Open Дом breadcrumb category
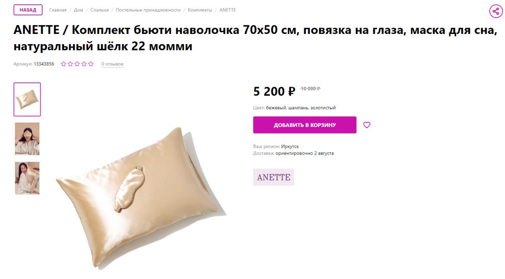Image resolution: width=505 pixels, height=279 pixels. coord(79,10)
